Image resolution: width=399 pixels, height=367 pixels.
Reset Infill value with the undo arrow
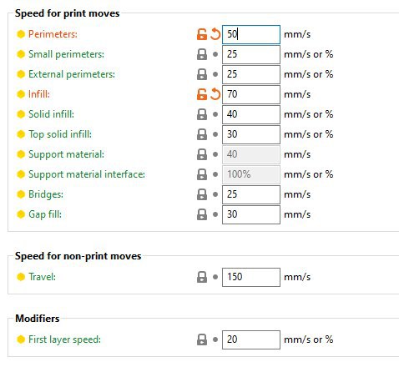tap(215, 94)
